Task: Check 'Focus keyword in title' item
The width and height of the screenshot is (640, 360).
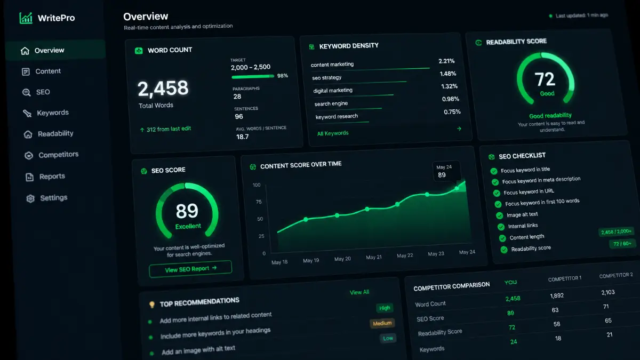Action: tap(494, 171)
